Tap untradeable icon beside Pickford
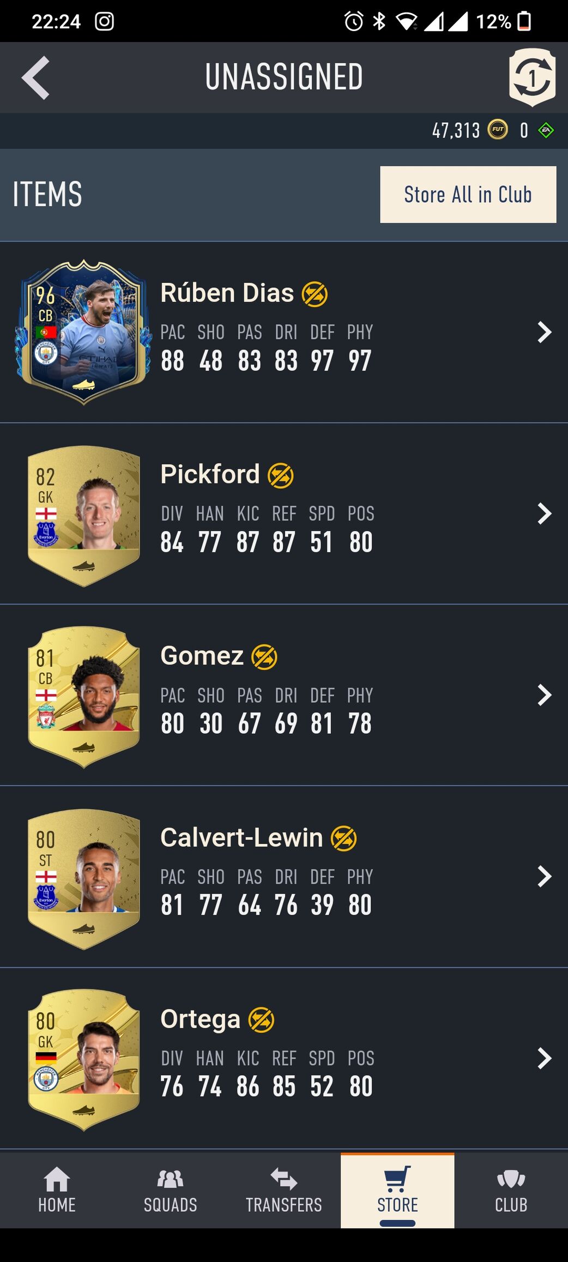The height and width of the screenshot is (1262, 568). (x=281, y=476)
